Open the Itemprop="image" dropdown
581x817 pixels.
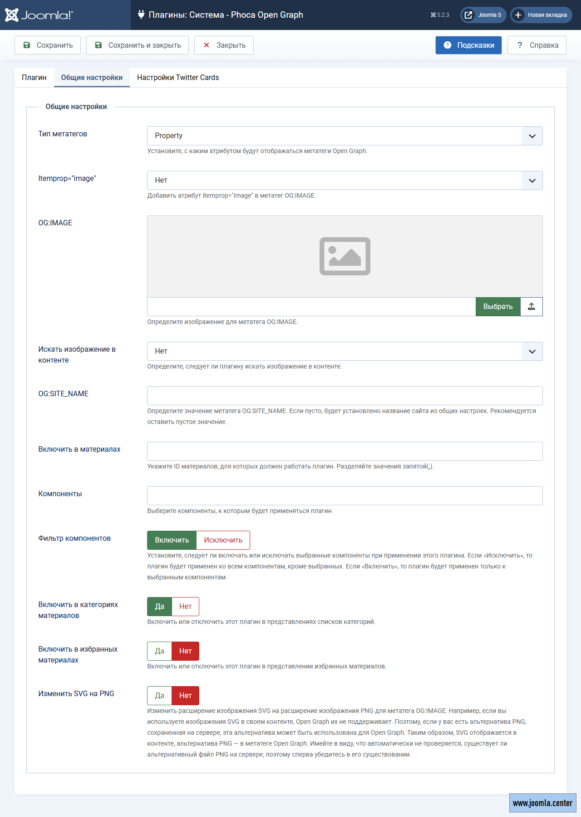[x=345, y=180]
